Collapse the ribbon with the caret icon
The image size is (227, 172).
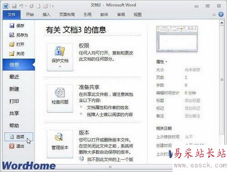point(214,15)
